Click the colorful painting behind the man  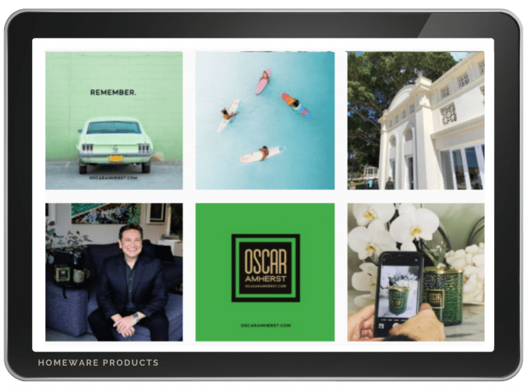[x=105, y=212]
